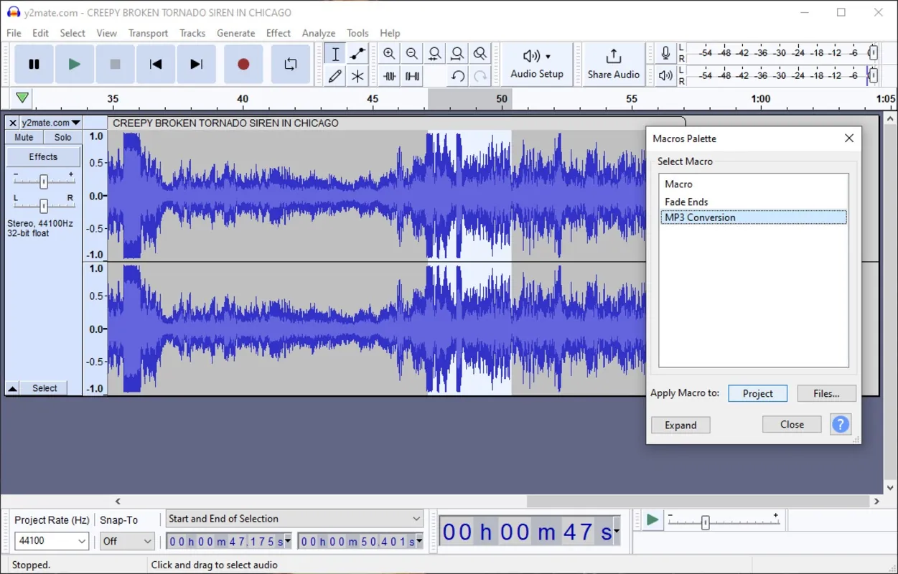Click the selection end time field
Image resolution: width=898 pixels, height=574 pixels.
(x=360, y=541)
